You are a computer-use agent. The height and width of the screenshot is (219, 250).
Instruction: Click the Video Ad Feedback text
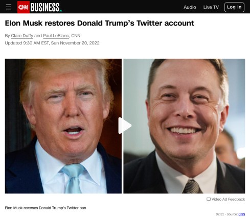pos(228,199)
